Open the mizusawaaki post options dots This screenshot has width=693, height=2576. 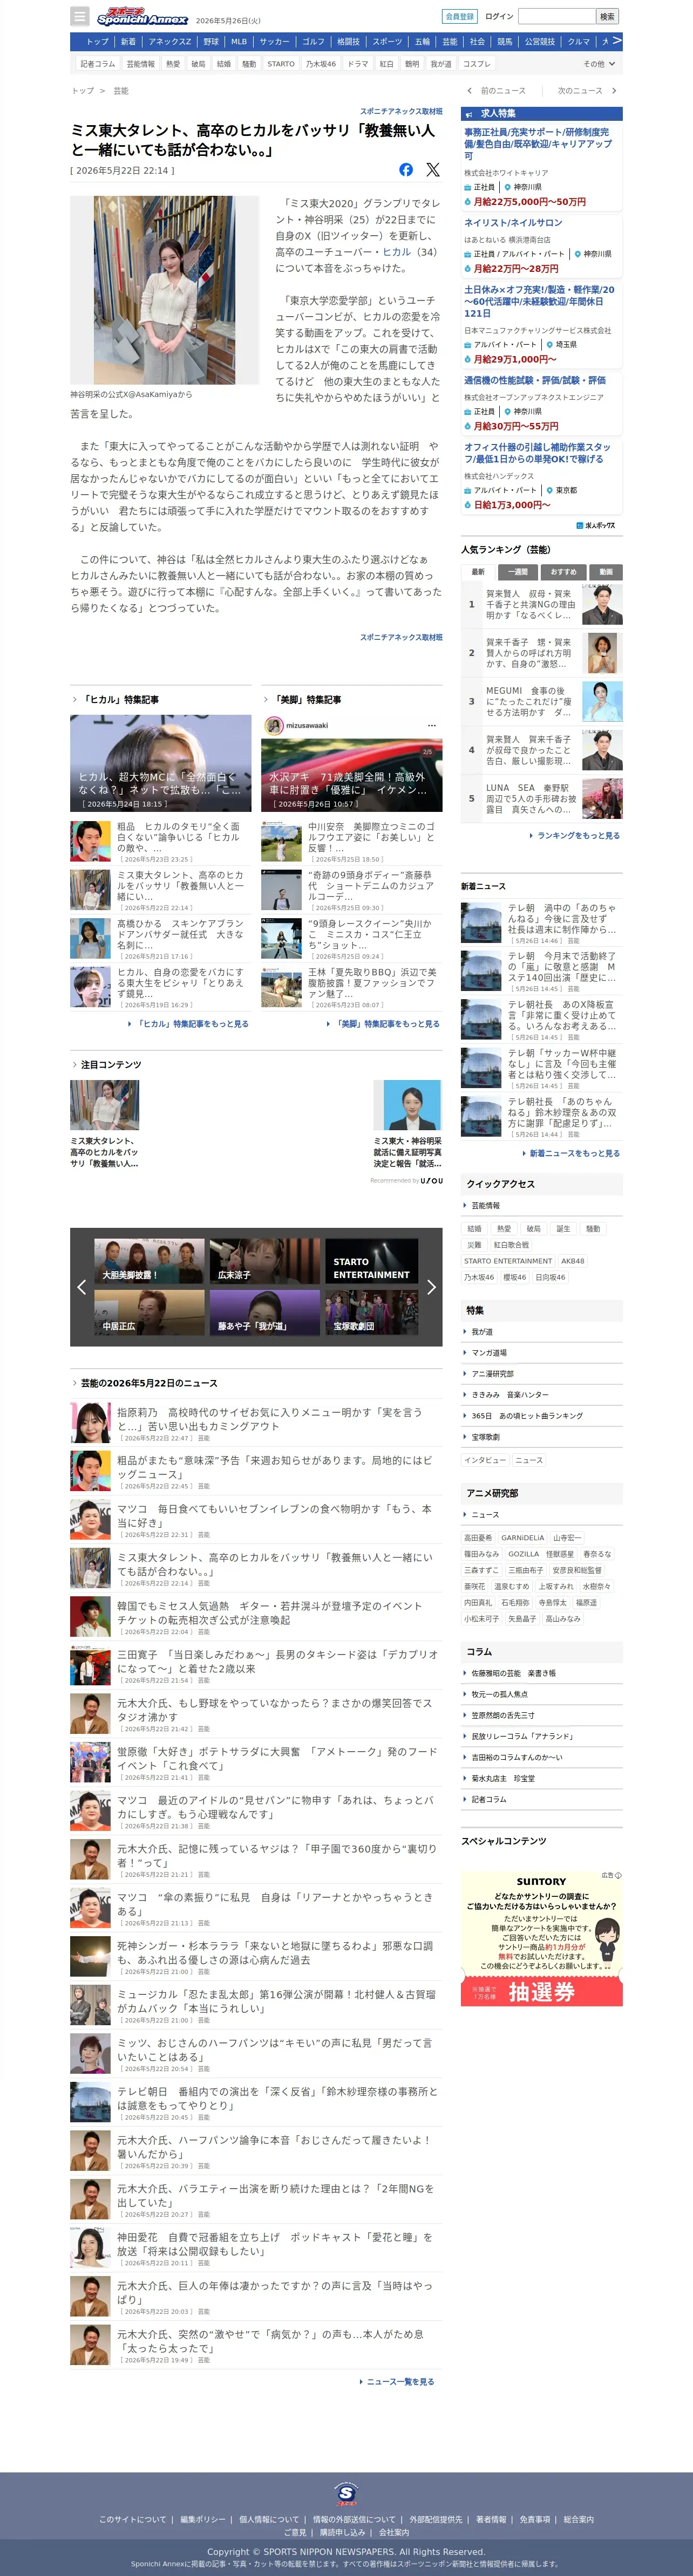[x=432, y=726]
